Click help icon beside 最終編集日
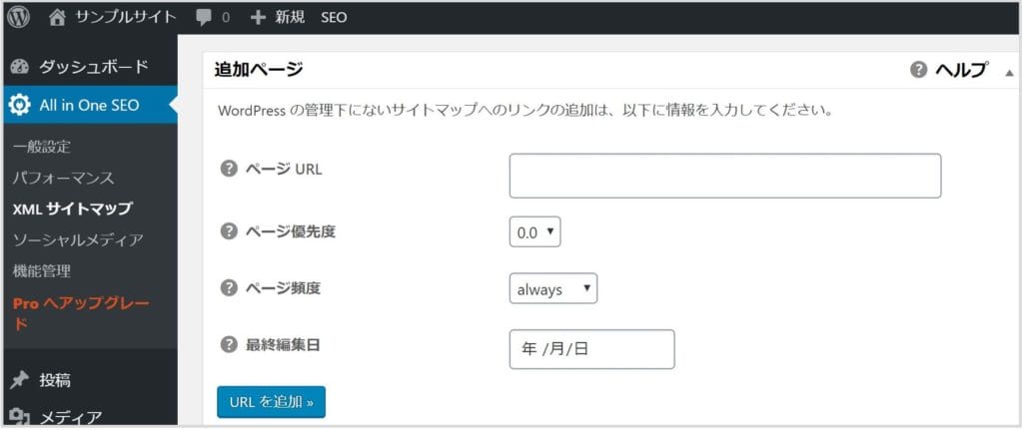The image size is (1023, 430). tap(229, 345)
